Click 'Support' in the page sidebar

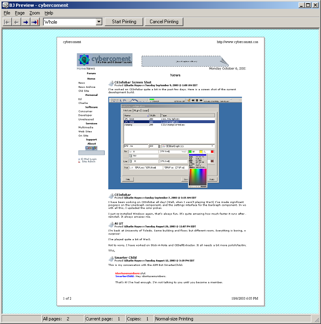91,140
